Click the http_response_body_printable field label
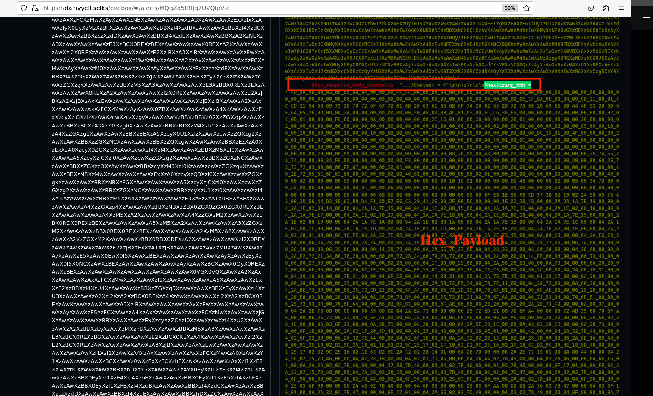Screen dimensions: 653x396 tap(352, 85)
